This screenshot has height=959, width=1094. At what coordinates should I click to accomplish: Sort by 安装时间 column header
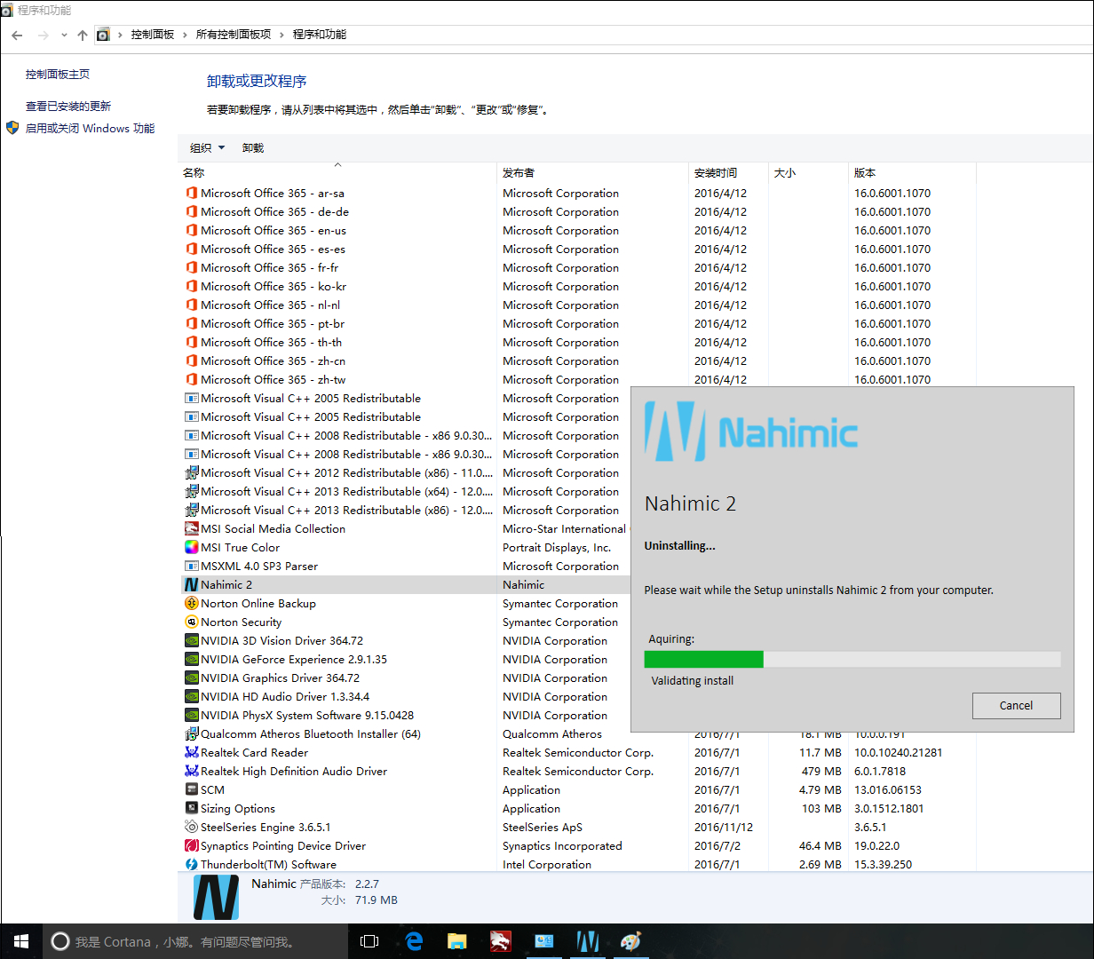(729, 173)
